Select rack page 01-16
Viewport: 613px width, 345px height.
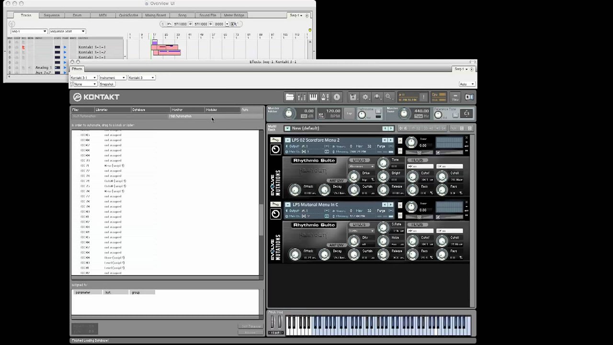coord(403,128)
